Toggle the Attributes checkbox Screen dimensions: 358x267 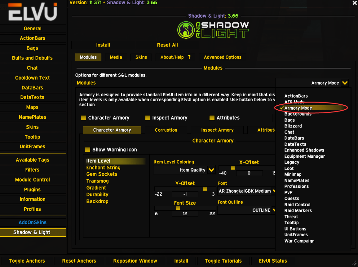[212, 118]
